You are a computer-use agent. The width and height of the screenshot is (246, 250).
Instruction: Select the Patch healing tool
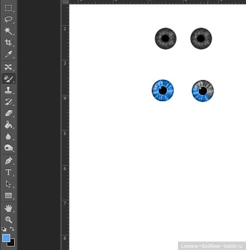point(8,67)
